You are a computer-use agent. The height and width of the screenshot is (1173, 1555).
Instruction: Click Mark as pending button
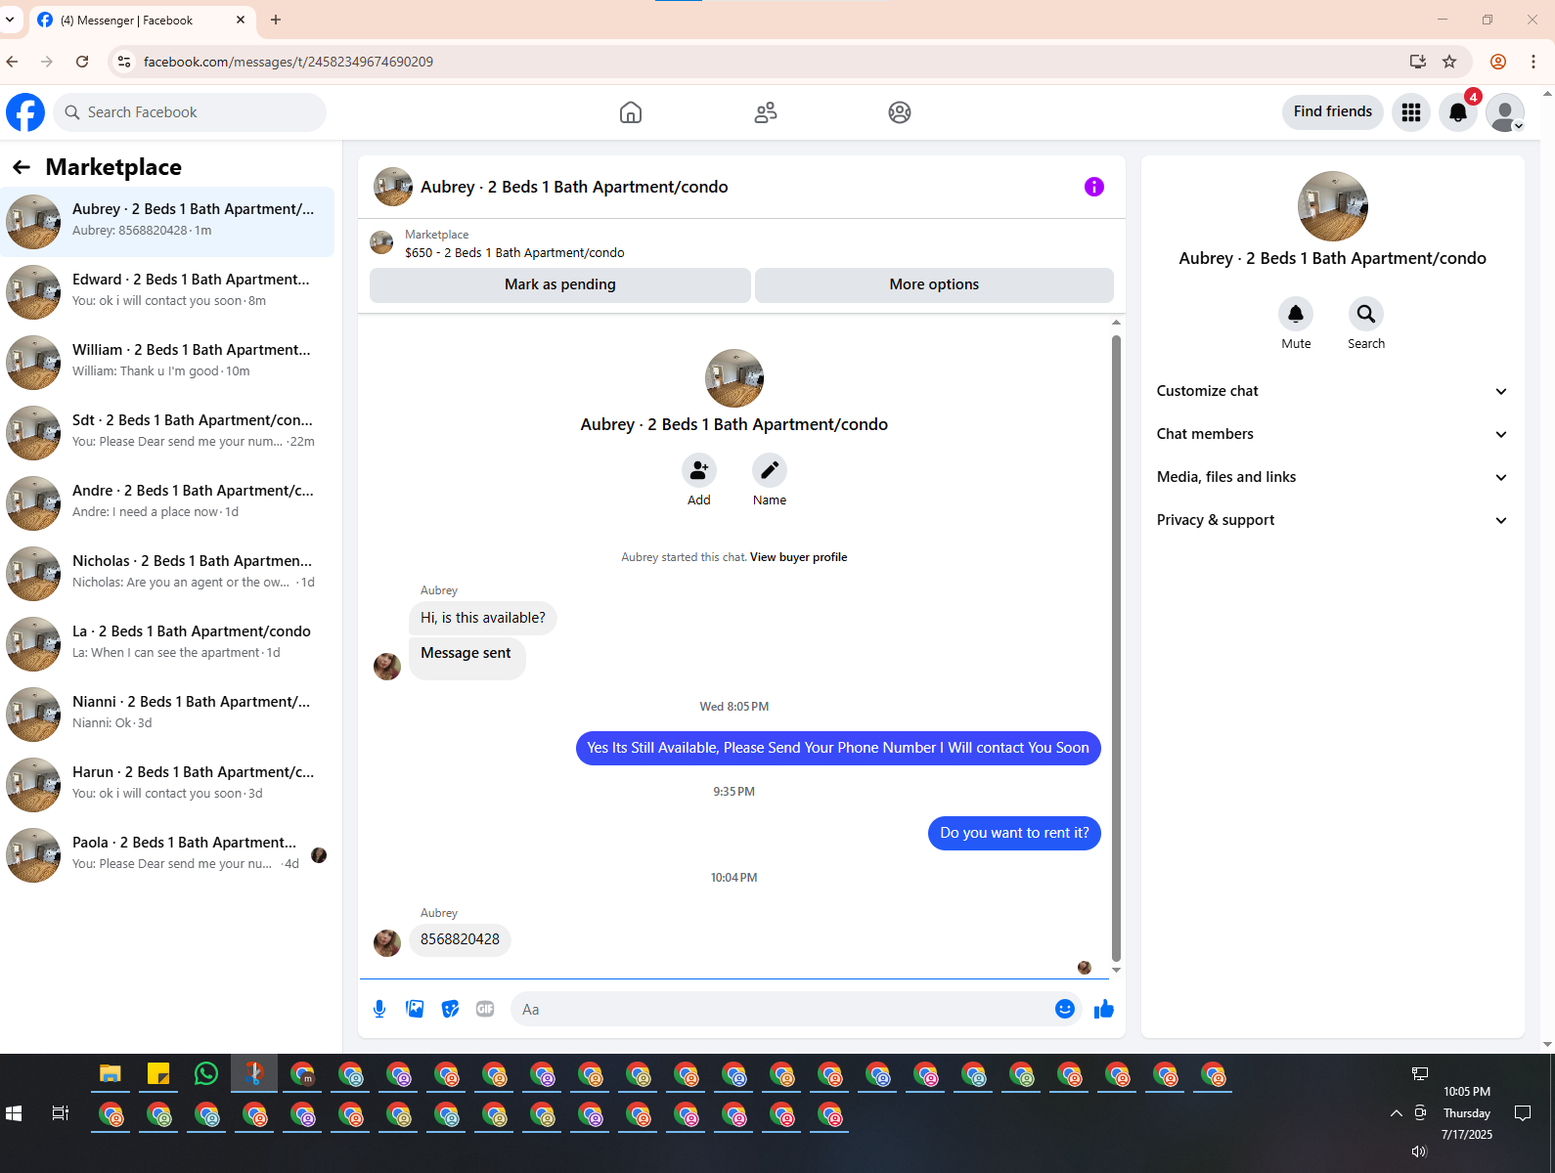pyautogui.click(x=560, y=284)
